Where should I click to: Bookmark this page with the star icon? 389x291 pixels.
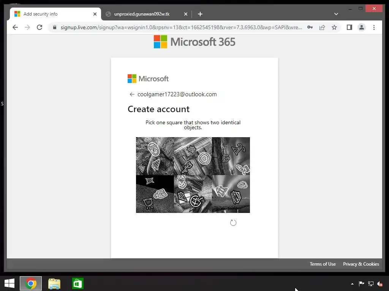334,27
